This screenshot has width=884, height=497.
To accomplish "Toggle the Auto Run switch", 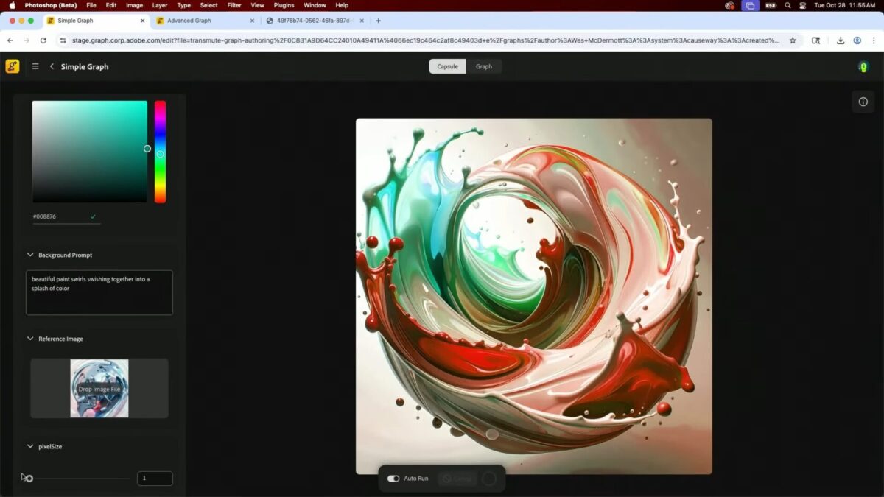I will click(393, 479).
